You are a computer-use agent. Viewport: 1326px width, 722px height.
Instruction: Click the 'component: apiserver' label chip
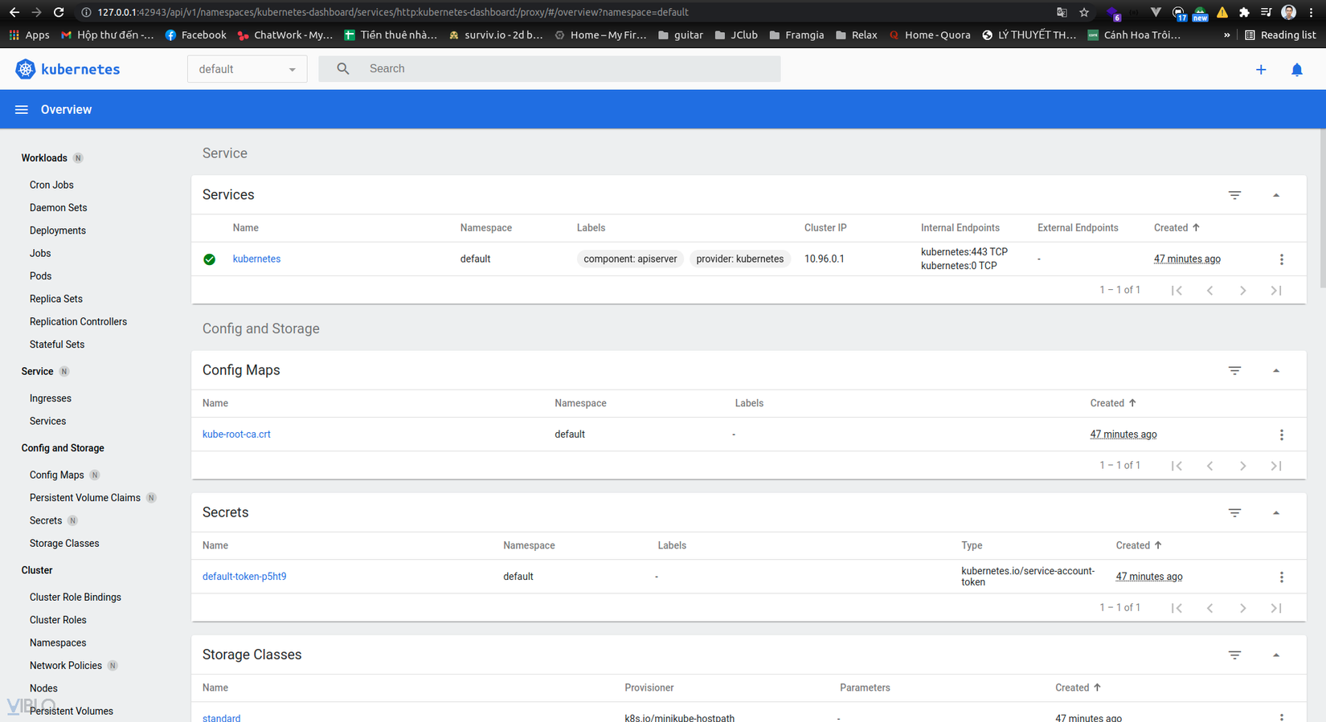tap(630, 259)
